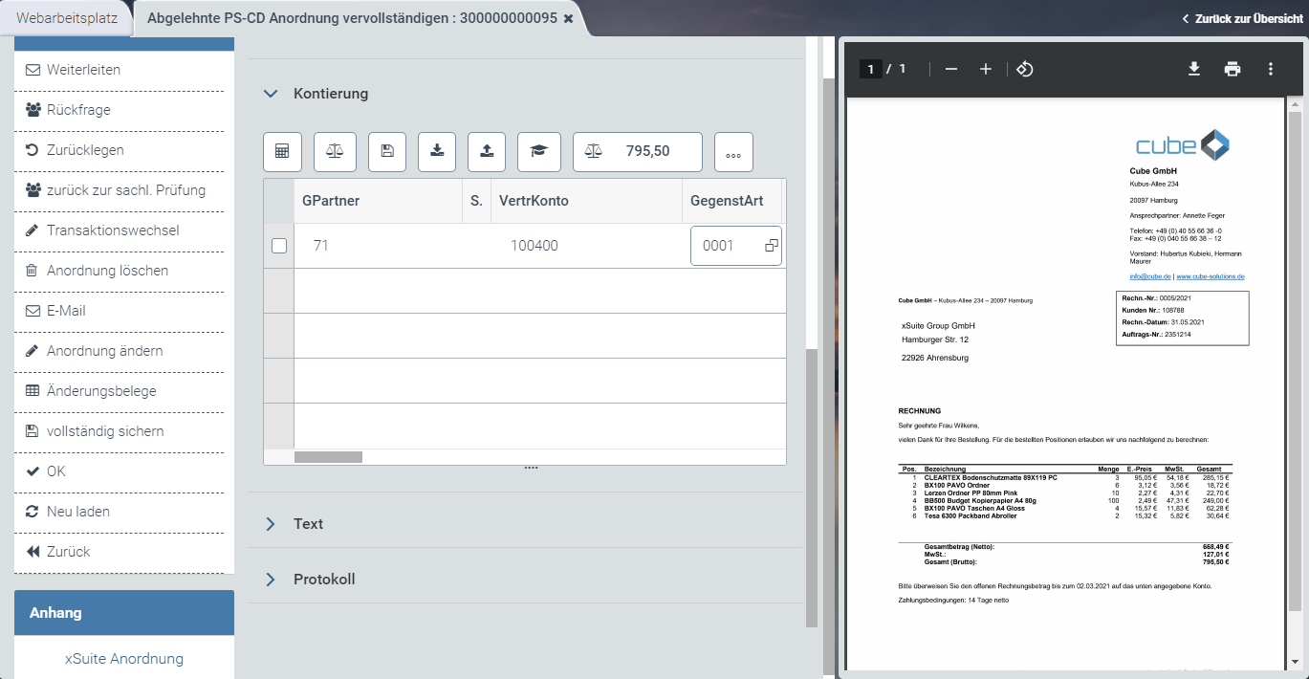Viewport: 1309px width, 679px height.
Task: Switch to the Webarbeitsplatz tab
Action: tap(67, 18)
